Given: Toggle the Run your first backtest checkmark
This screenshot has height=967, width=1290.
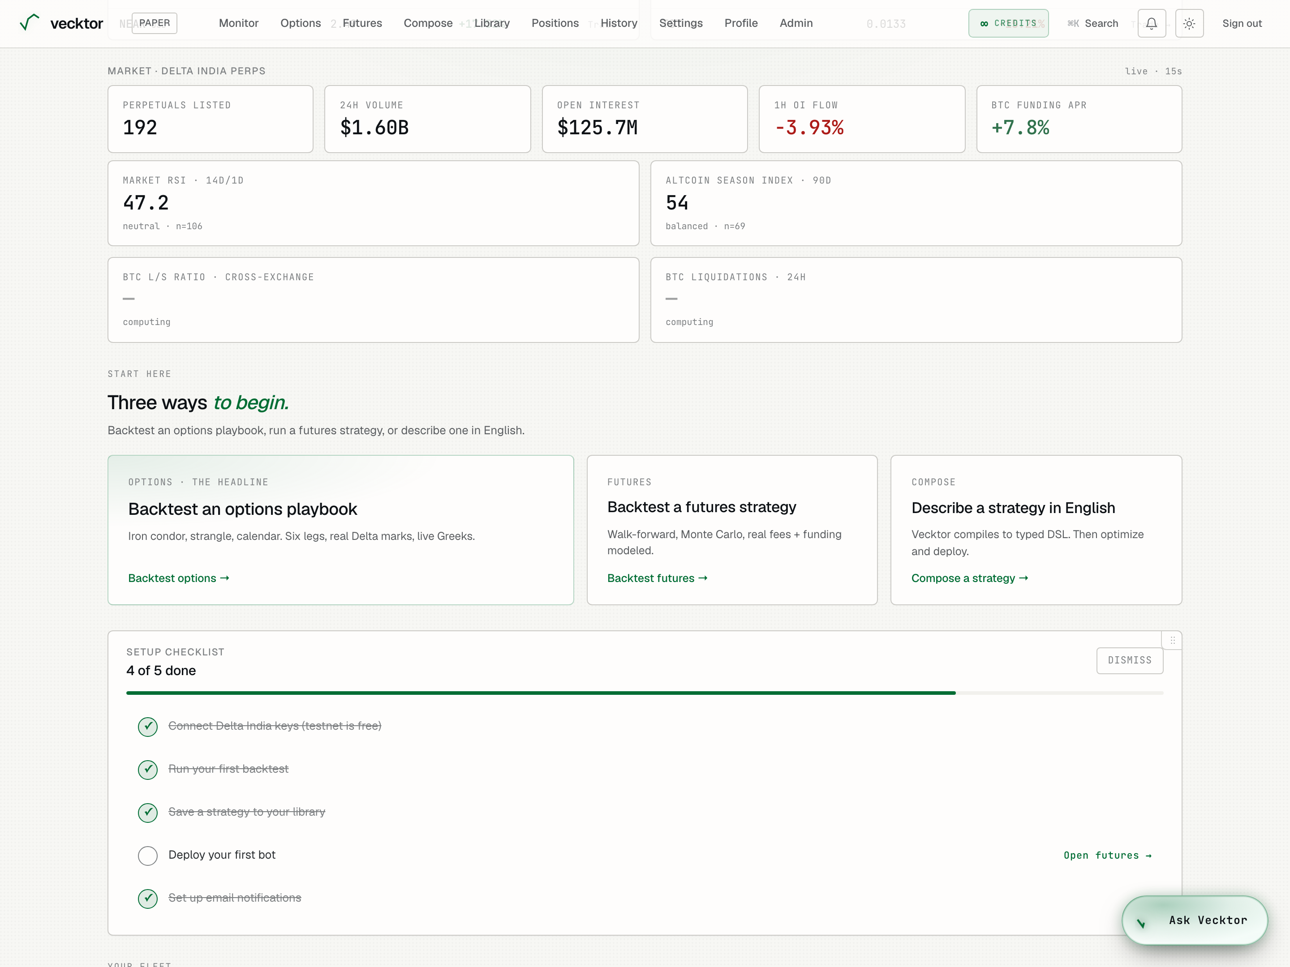Looking at the screenshot, I should click(x=147, y=770).
